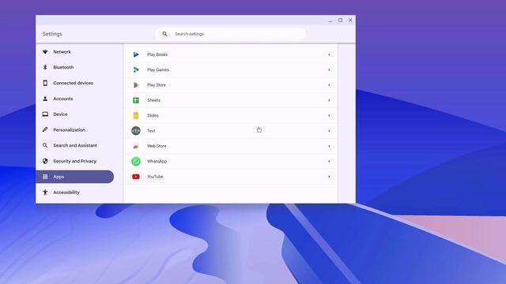The image size is (506, 284).
Task: Click the yellow Slides app icon
Action: coord(136,115)
